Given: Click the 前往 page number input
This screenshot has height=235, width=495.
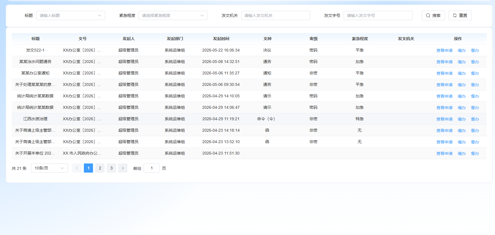Looking at the screenshot, I should (x=152, y=168).
